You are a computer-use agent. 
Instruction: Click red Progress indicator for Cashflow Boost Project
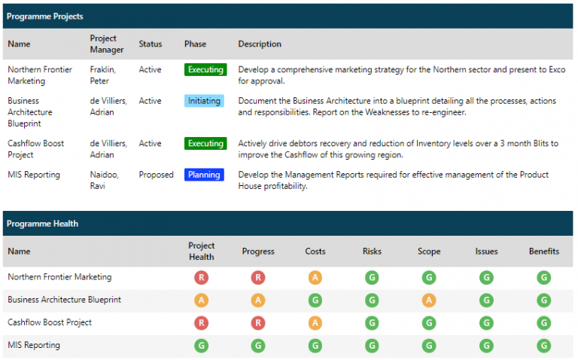coord(258,323)
